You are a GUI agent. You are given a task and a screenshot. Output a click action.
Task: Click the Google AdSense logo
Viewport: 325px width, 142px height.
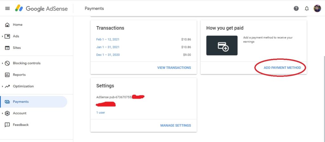pos(41,9)
